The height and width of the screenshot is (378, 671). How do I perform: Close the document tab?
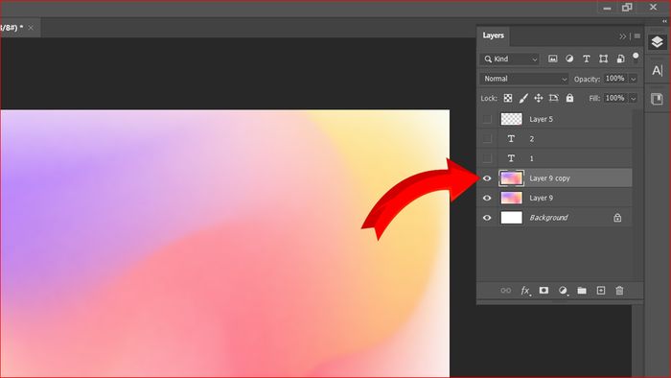(31, 28)
